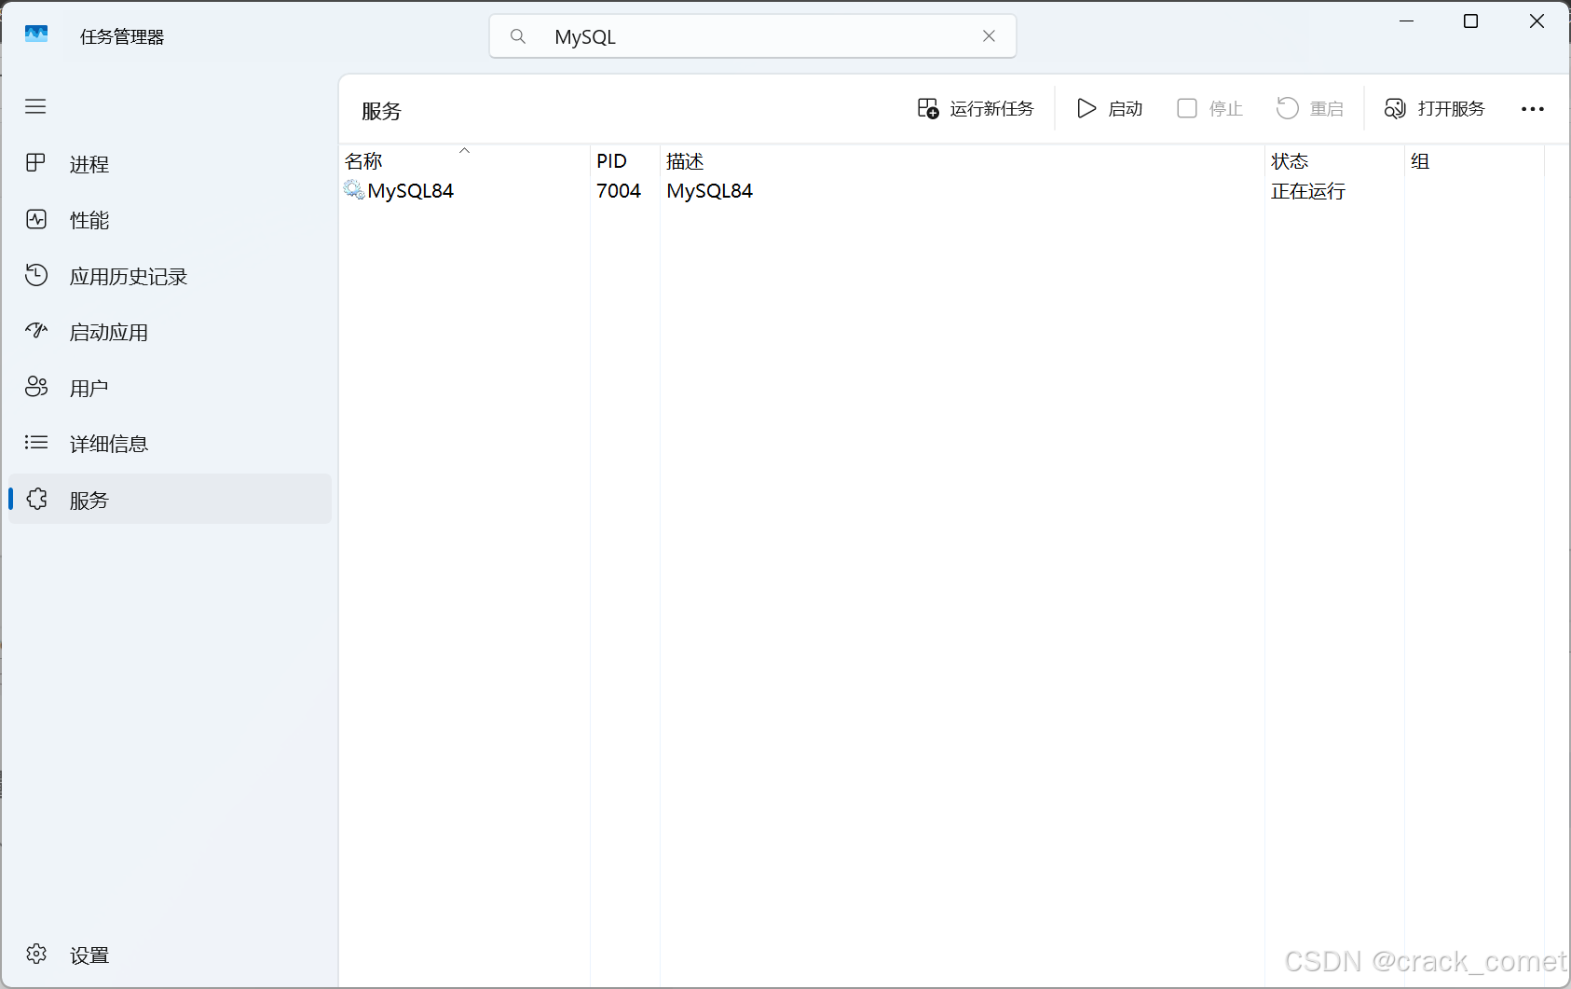Sort by Description (描述) column header
This screenshot has height=989, width=1571.
(962, 160)
